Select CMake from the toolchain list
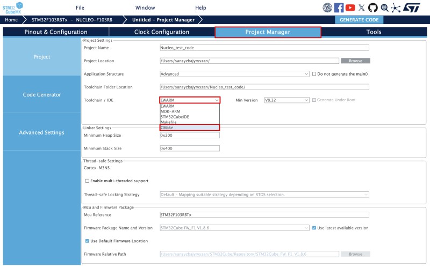Image resolution: width=430 pixels, height=268 pixels. coord(190,128)
